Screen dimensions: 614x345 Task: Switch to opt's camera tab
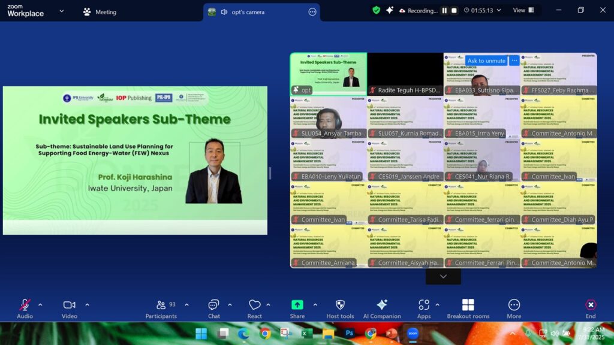pos(246,12)
